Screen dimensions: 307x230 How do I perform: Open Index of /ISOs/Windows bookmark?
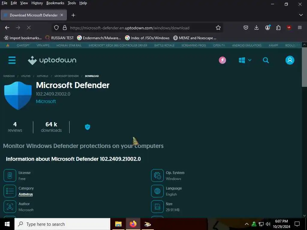(x=148, y=38)
